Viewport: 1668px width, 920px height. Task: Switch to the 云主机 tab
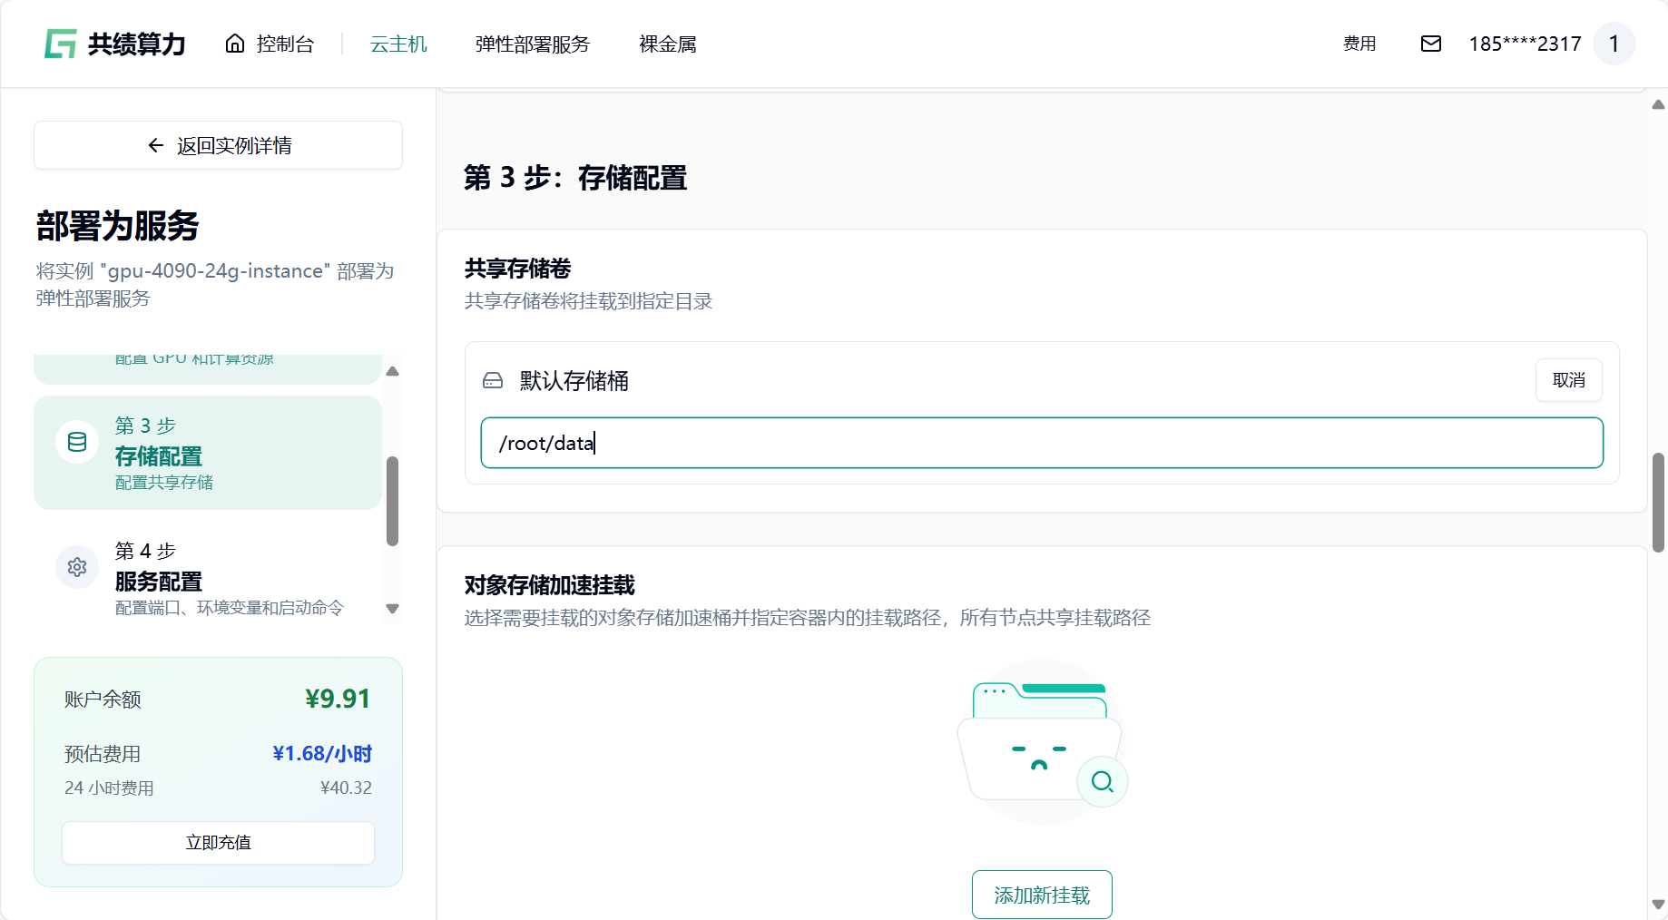tap(398, 44)
